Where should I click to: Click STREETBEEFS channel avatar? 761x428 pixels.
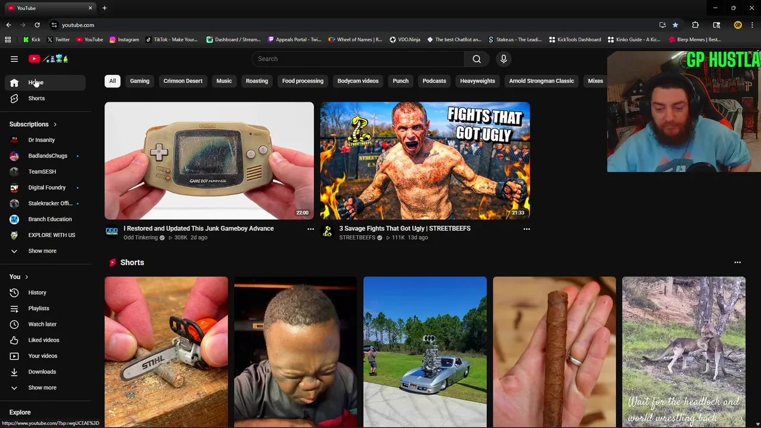(x=327, y=231)
